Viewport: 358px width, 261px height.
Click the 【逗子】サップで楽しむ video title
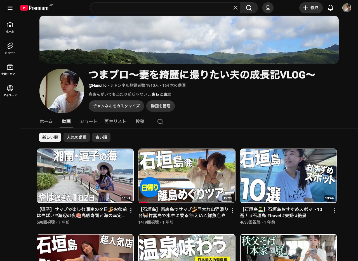pyautogui.click(x=82, y=212)
